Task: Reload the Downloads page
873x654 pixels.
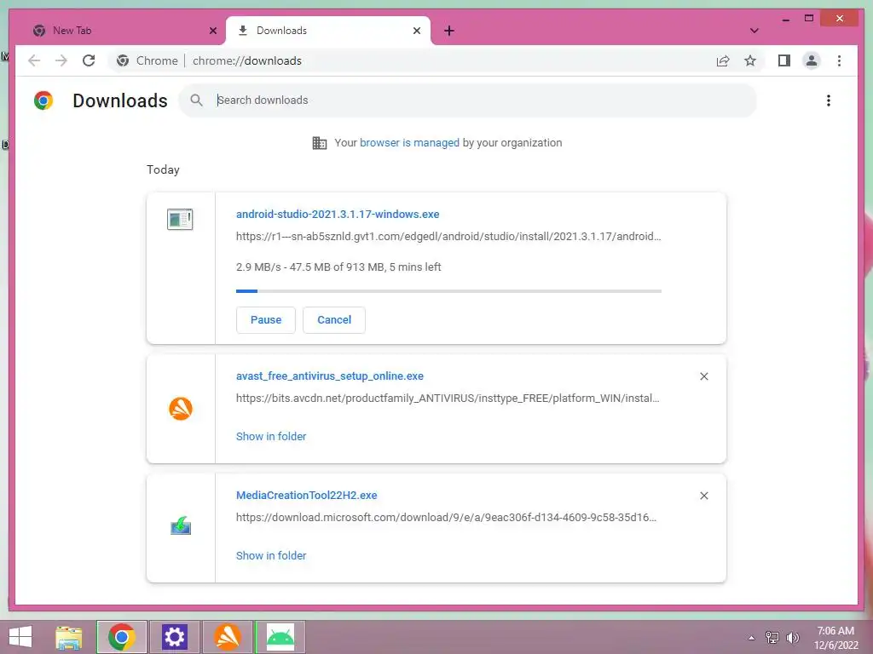Action: pos(89,60)
